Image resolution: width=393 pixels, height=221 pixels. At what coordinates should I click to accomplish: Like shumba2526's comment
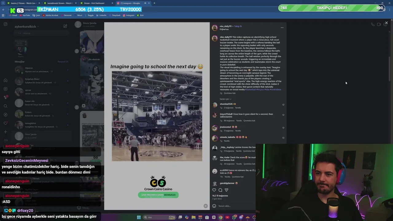point(283,105)
